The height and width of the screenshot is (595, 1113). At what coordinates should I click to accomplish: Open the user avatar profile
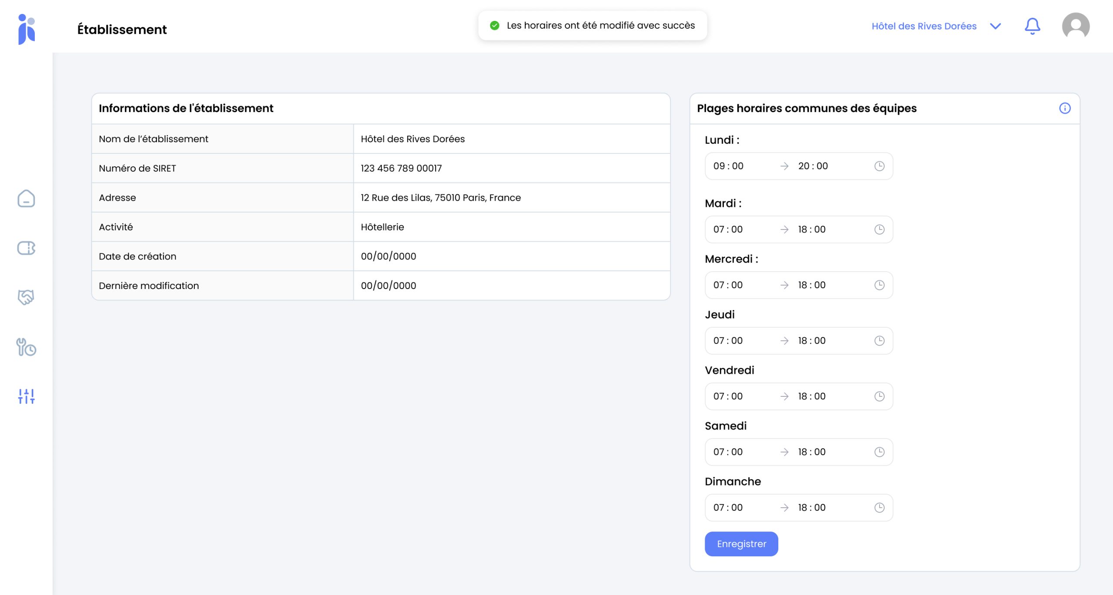(x=1076, y=26)
